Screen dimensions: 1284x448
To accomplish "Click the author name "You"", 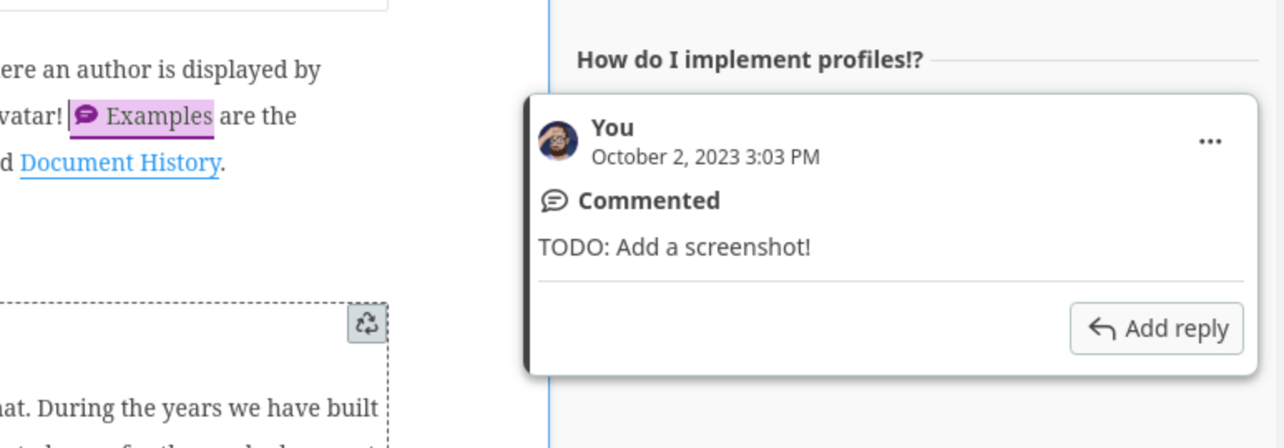I will pyautogui.click(x=613, y=128).
